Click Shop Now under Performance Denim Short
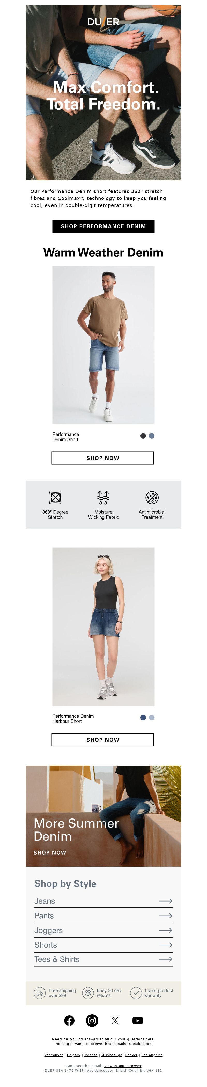Viewport: 207px width, 1087px height. click(103, 458)
